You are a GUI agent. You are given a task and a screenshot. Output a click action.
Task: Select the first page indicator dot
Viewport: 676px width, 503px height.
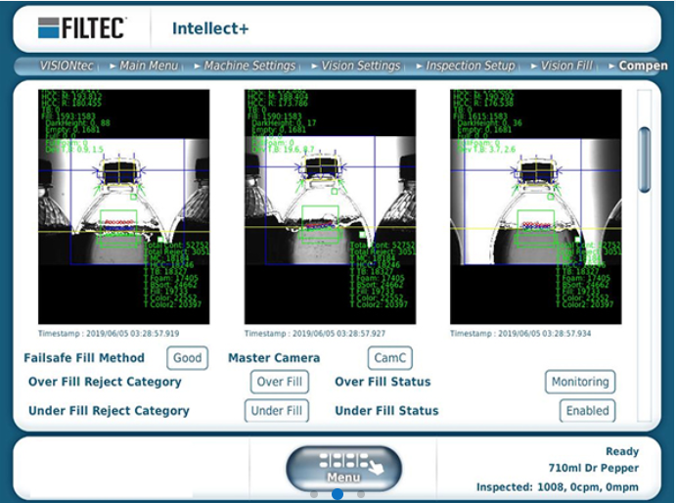click(314, 494)
